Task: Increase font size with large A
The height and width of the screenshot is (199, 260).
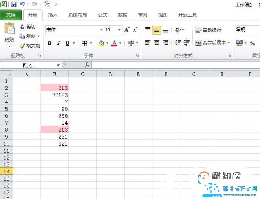Action: (127, 30)
